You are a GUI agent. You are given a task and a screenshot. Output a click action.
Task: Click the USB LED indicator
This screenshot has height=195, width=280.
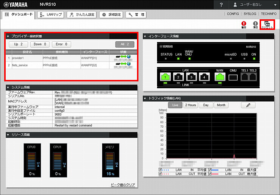tap(244, 59)
